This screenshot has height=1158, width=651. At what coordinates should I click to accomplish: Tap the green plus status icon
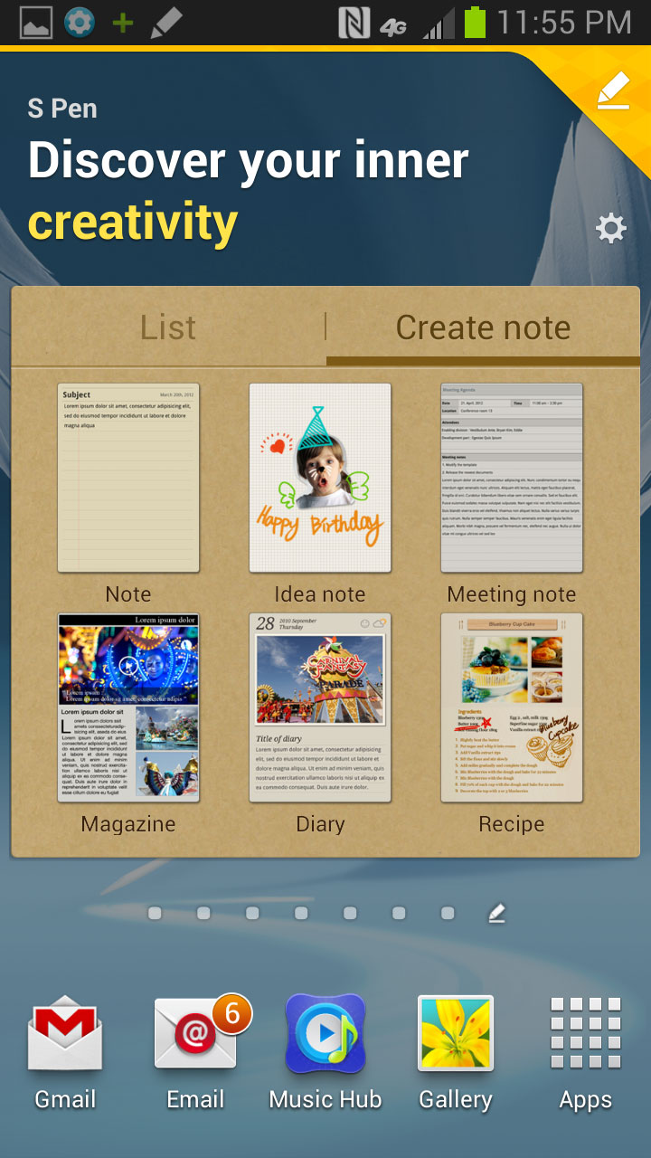point(122,23)
